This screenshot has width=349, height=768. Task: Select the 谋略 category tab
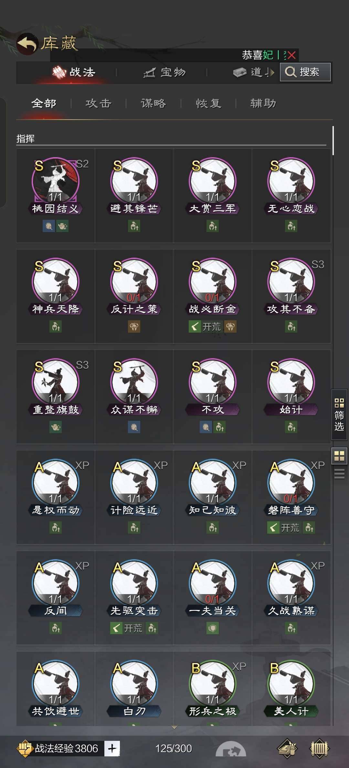coord(153,103)
